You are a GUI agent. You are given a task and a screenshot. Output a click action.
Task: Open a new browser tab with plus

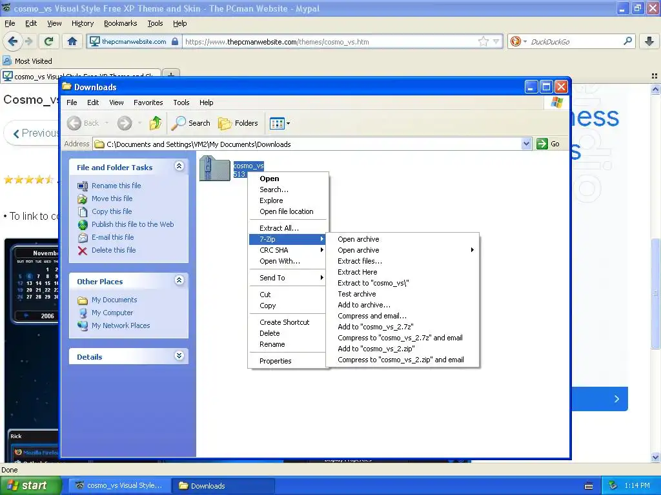pyautogui.click(x=170, y=75)
